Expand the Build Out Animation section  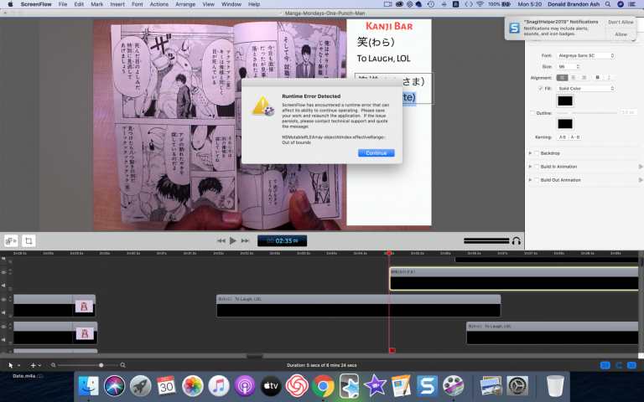pos(530,180)
